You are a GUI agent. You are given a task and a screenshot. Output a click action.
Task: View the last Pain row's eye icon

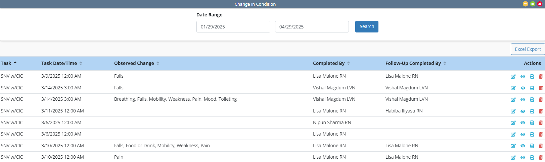523,158
